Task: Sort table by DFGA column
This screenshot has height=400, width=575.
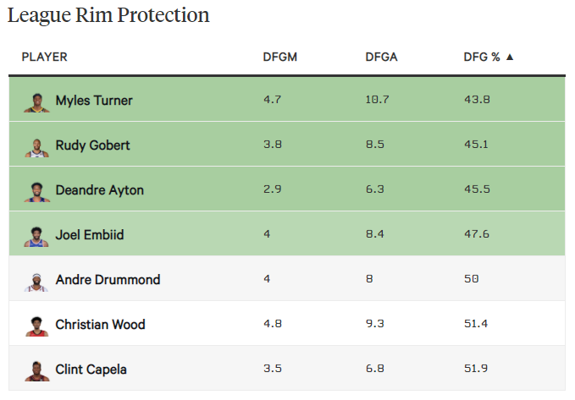Action: (x=381, y=58)
